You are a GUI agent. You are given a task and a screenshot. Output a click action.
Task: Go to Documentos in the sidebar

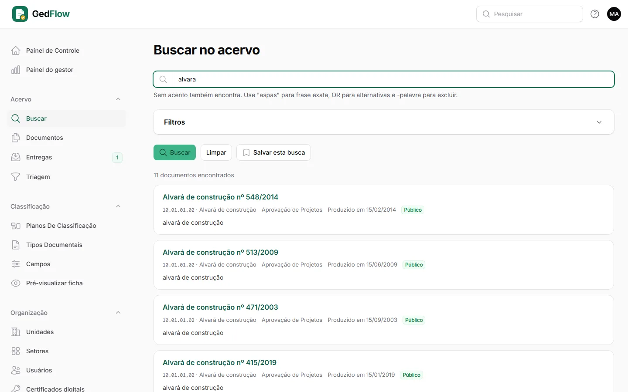point(66,138)
